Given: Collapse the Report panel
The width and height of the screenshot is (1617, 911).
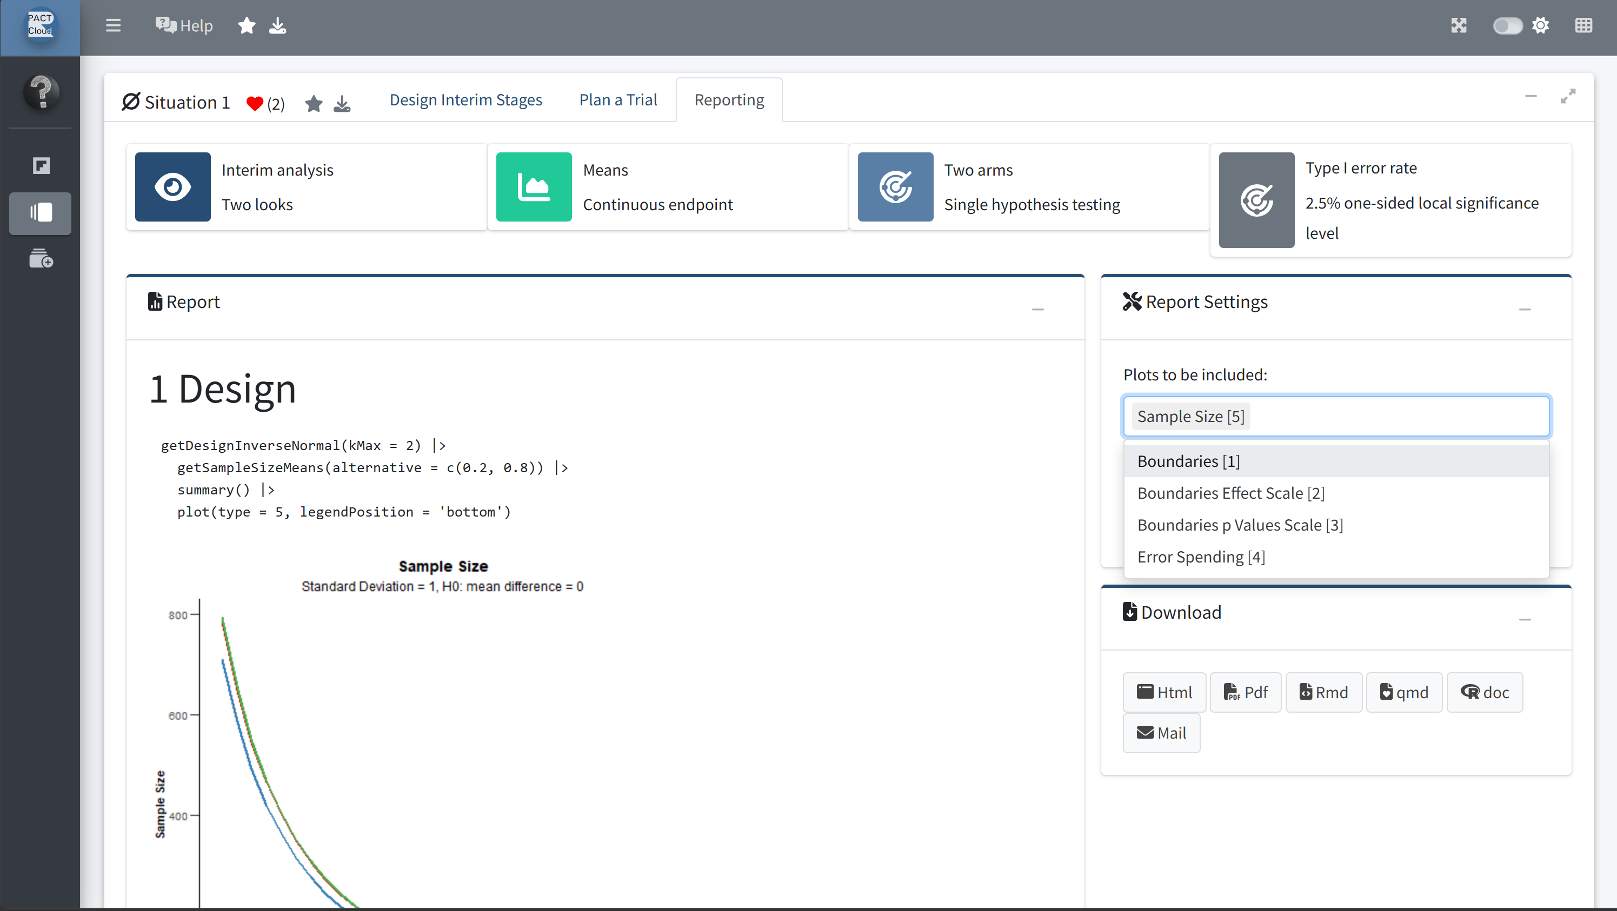Looking at the screenshot, I should 1037,309.
